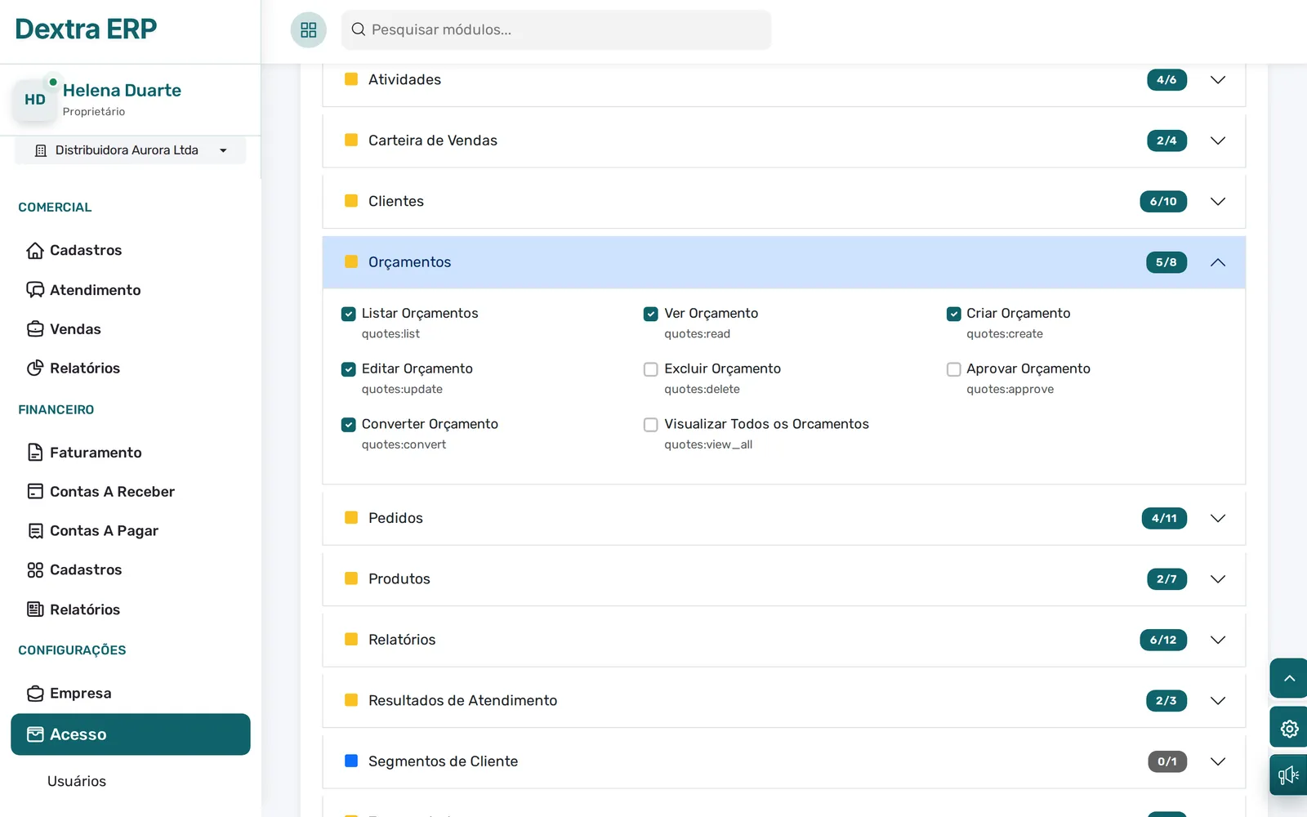Uncheck Criar Orçamento permission
Screen dimensions: 1307x817
pyautogui.click(x=953, y=314)
